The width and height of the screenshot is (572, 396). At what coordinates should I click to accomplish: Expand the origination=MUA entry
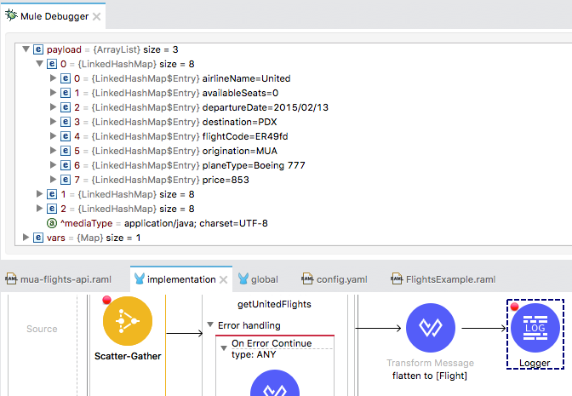[53, 151]
